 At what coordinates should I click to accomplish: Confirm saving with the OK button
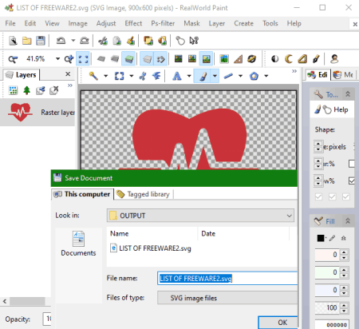coord(278,323)
